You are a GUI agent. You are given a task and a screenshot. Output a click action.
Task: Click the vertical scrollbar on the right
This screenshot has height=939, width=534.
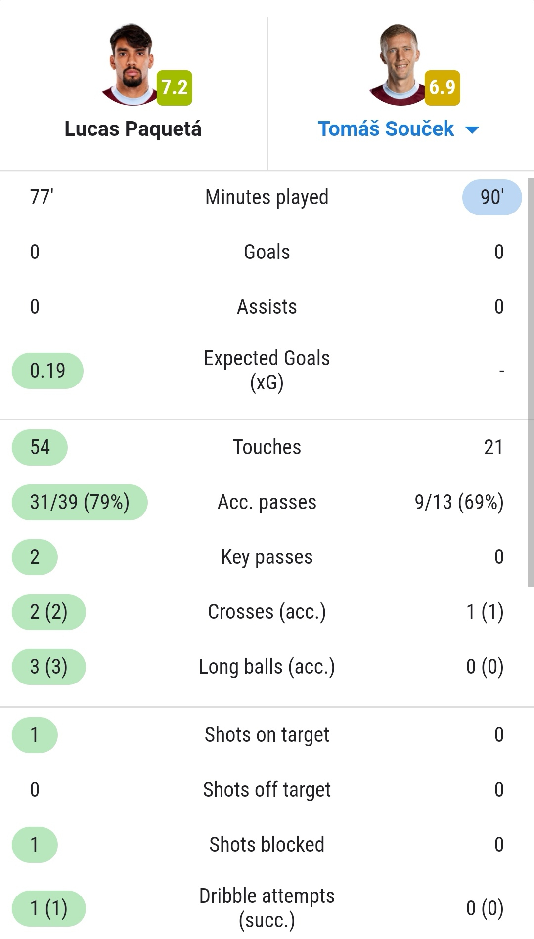coord(531,383)
